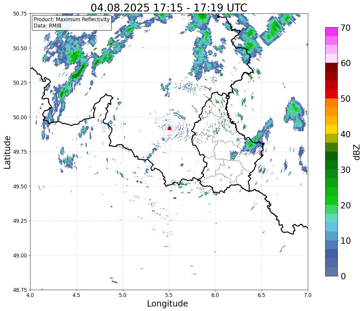Click the latitude tick label "49.50"
This screenshot has height=311, width=364.
click(x=20, y=186)
